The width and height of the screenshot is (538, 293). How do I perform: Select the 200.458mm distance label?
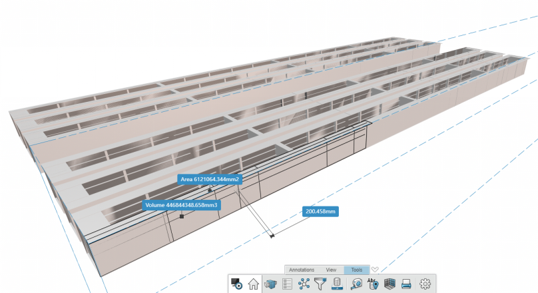(x=321, y=211)
